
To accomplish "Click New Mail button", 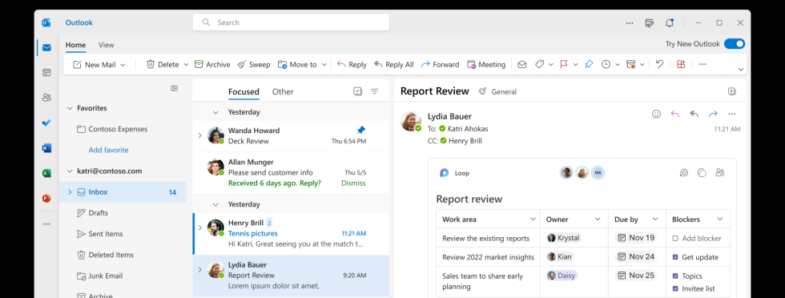I will coord(95,65).
